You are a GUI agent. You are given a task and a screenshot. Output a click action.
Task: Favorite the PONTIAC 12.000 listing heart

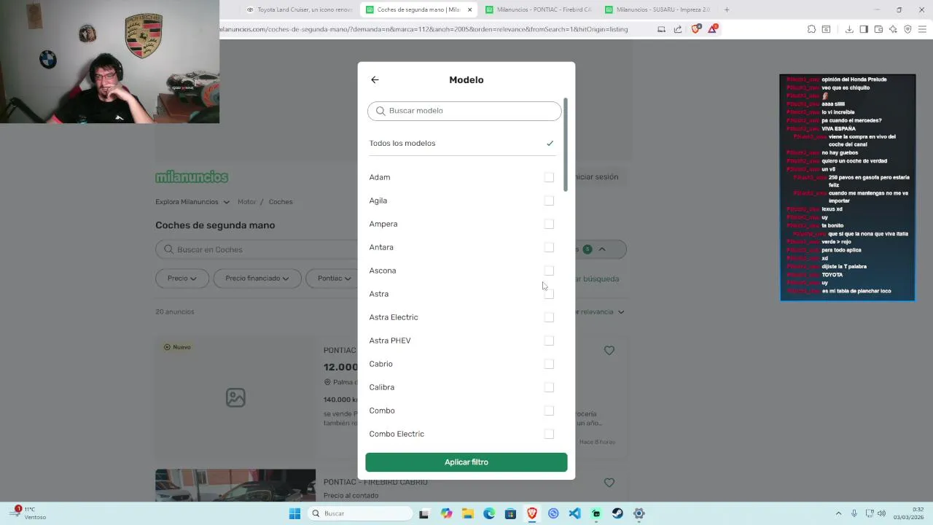click(609, 351)
